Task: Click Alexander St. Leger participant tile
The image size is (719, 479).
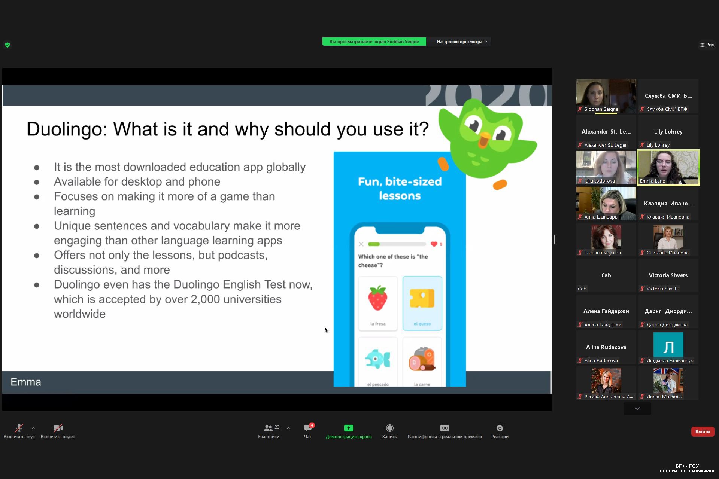Action: pos(606,132)
